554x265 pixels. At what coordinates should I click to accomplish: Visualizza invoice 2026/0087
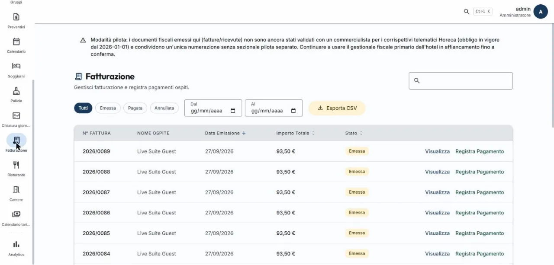tap(437, 192)
